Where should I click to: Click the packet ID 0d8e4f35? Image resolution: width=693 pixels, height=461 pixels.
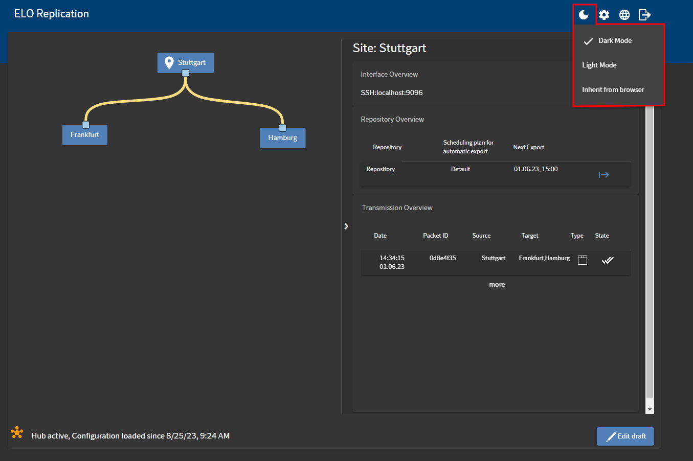(x=443, y=258)
